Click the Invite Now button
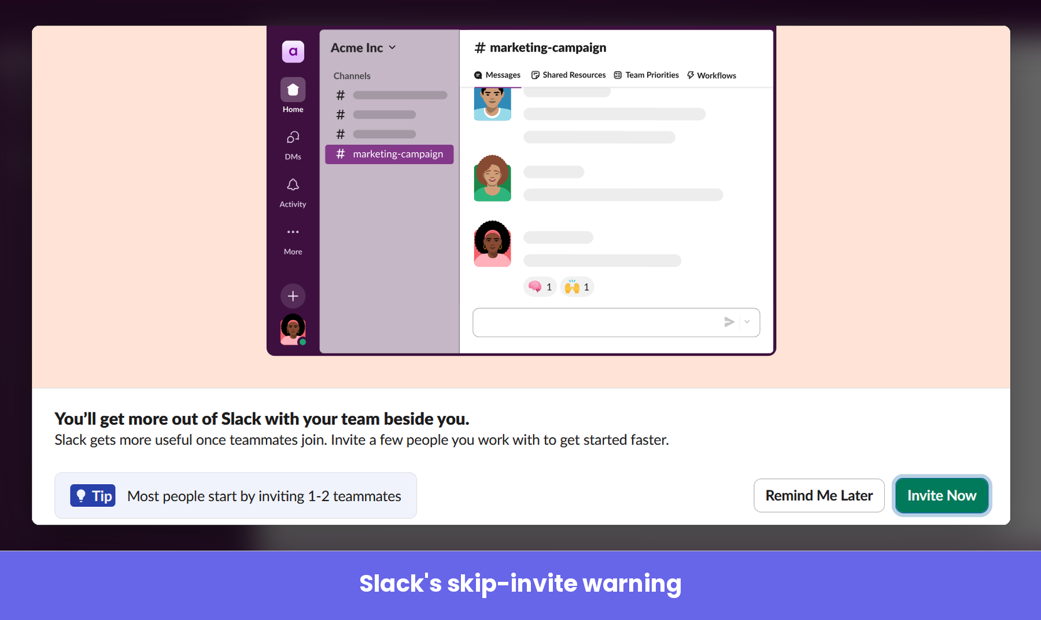The height and width of the screenshot is (620, 1041). [x=942, y=495]
